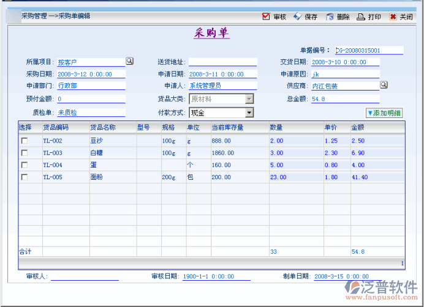The width and height of the screenshot is (424, 307).
Task: Expand the 货品大类 dropdown
Action: tap(249, 98)
